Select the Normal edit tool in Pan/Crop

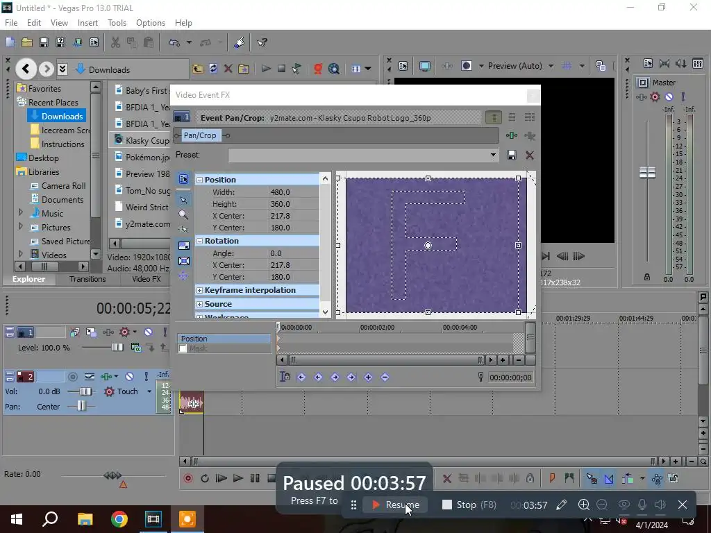(x=183, y=200)
